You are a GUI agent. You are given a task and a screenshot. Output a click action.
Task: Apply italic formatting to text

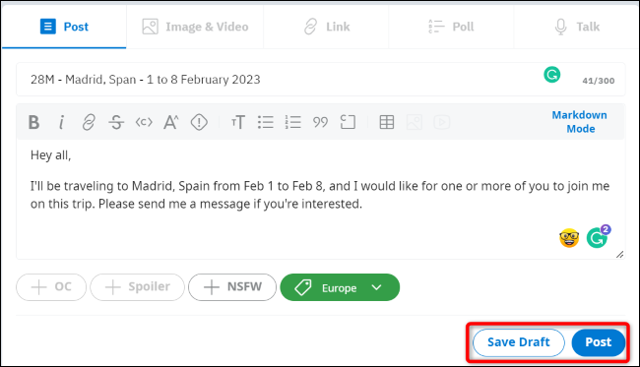point(61,122)
